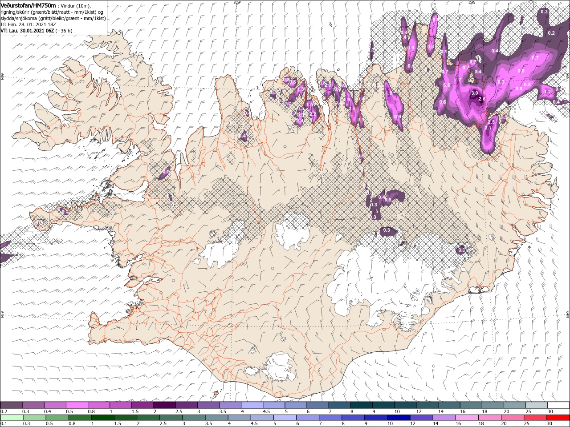Select the 'slydda/snjókoma' legend description line
The image size is (570, 427).
click(53, 18)
